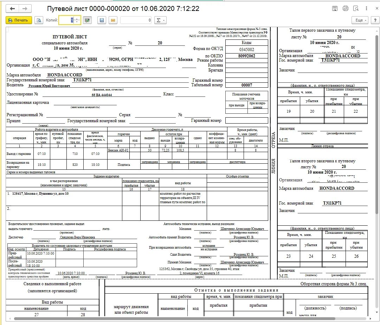Select the Талон второго заказчика heading
The image size is (380, 325).
[x=322, y=161]
